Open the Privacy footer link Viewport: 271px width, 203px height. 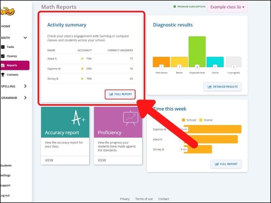point(125,199)
